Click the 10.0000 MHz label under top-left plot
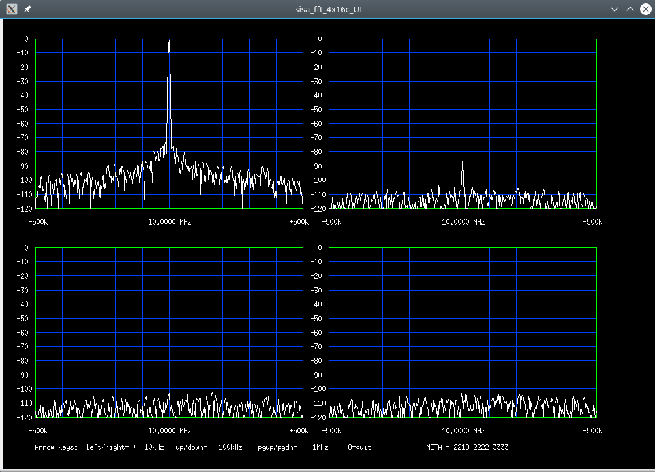Image resolution: width=655 pixels, height=472 pixels. pyautogui.click(x=168, y=221)
